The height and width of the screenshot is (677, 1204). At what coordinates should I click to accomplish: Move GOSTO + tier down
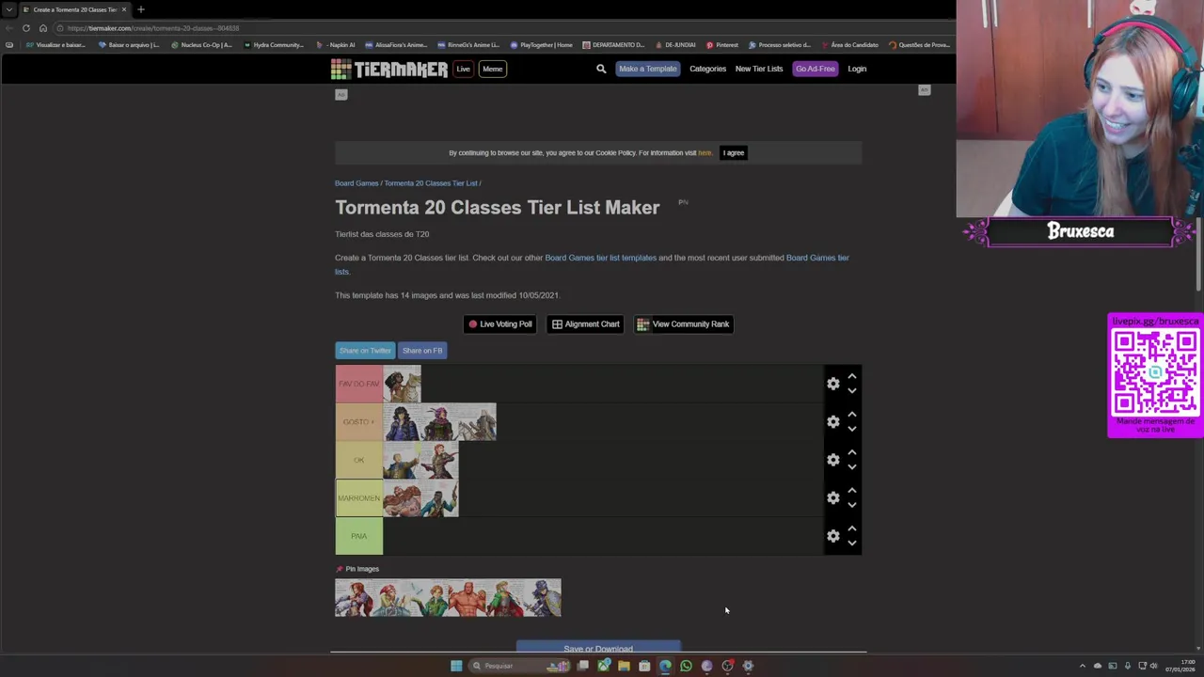pos(852,429)
